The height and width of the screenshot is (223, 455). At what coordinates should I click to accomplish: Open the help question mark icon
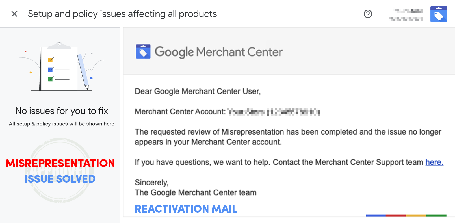tap(368, 14)
